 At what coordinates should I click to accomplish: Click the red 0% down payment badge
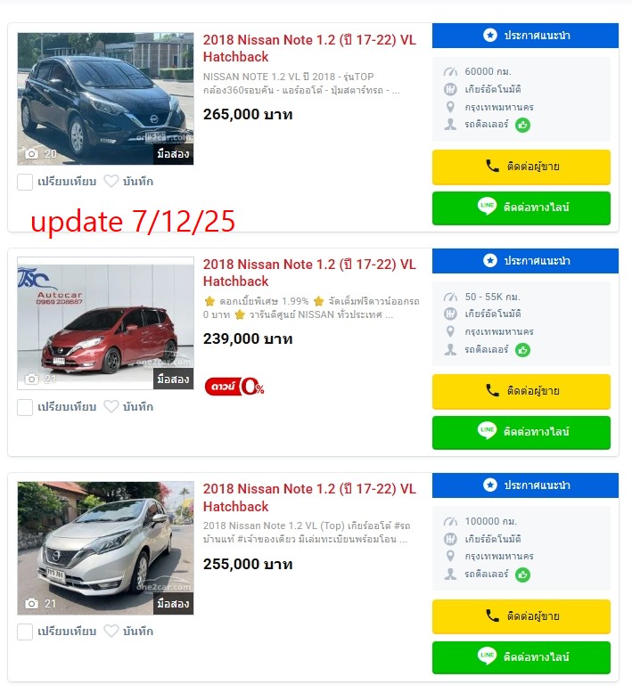tap(234, 387)
